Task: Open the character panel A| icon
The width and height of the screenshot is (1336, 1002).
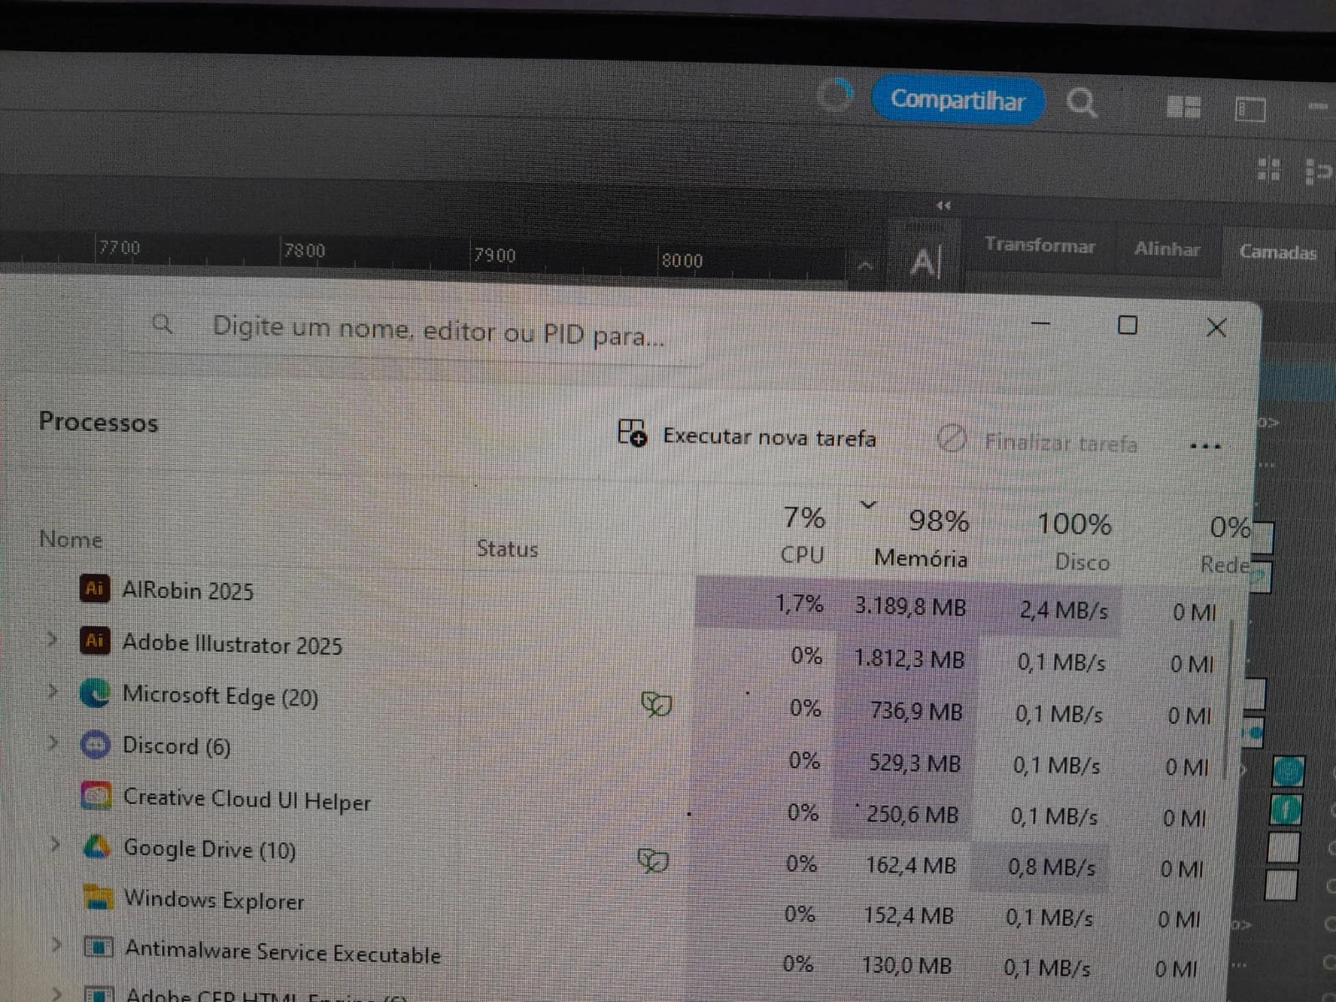Action: [x=925, y=263]
